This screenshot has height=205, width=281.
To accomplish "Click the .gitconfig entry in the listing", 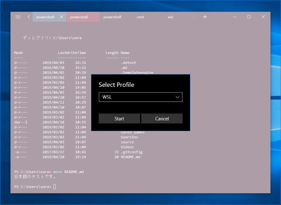I will coord(132,152).
